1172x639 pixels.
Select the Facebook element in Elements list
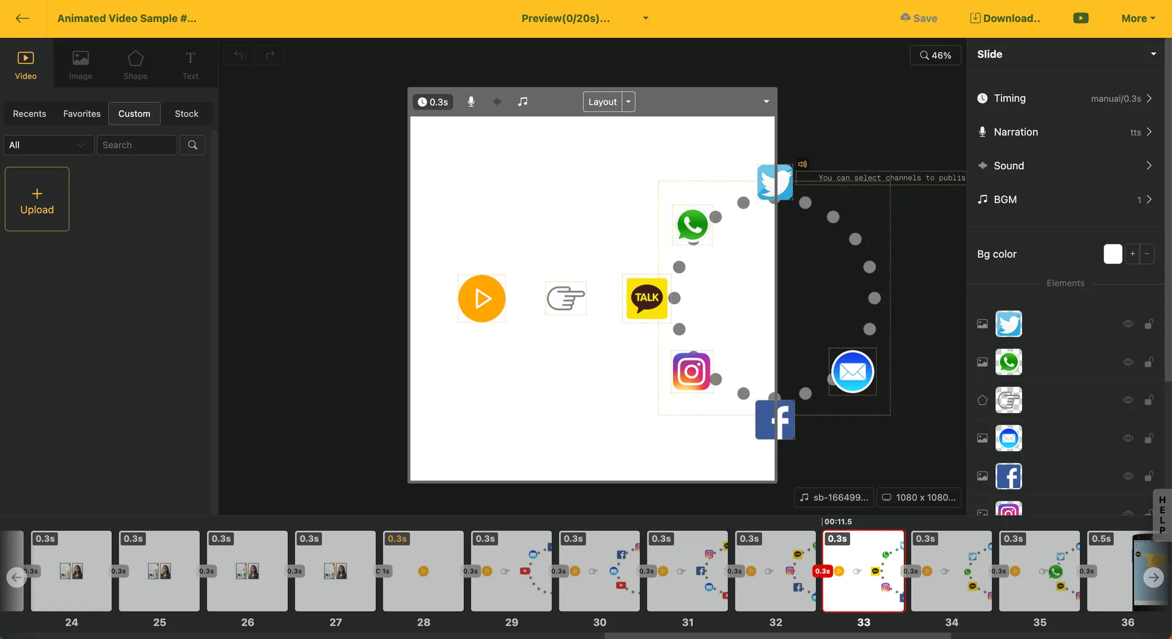pyautogui.click(x=1009, y=476)
